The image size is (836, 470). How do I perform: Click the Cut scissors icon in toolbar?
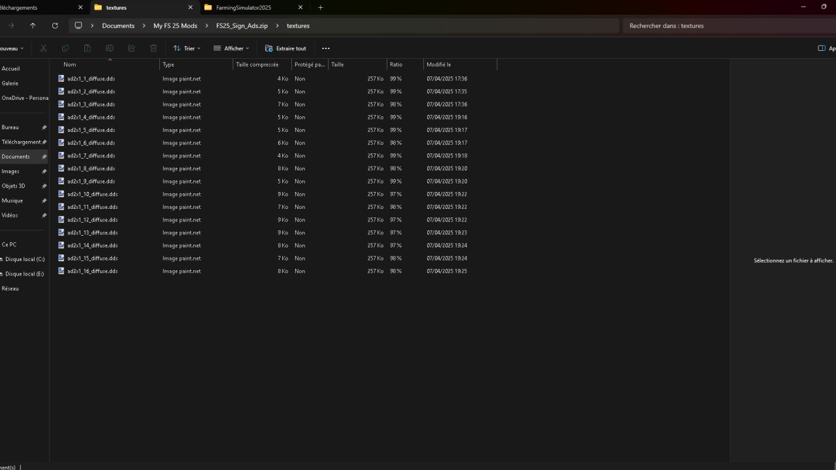[43, 48]
